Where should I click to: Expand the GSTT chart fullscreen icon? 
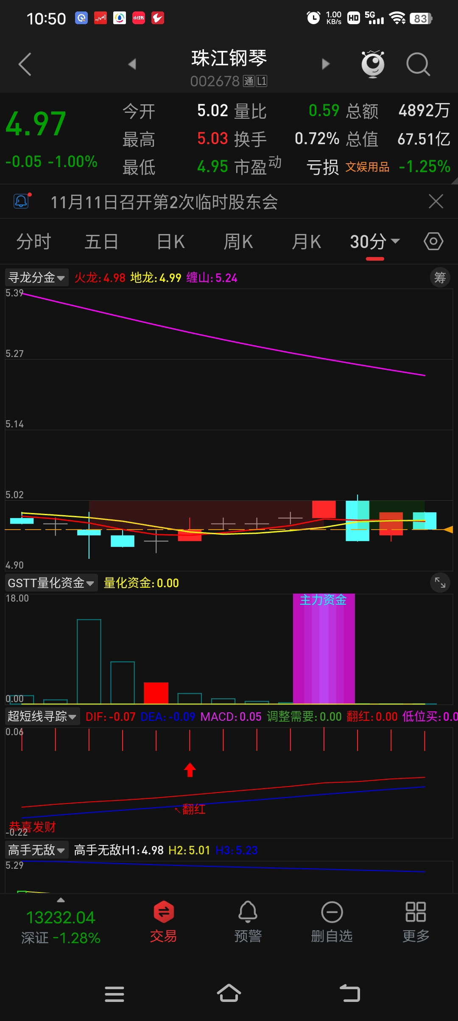(x=440, y=583)
